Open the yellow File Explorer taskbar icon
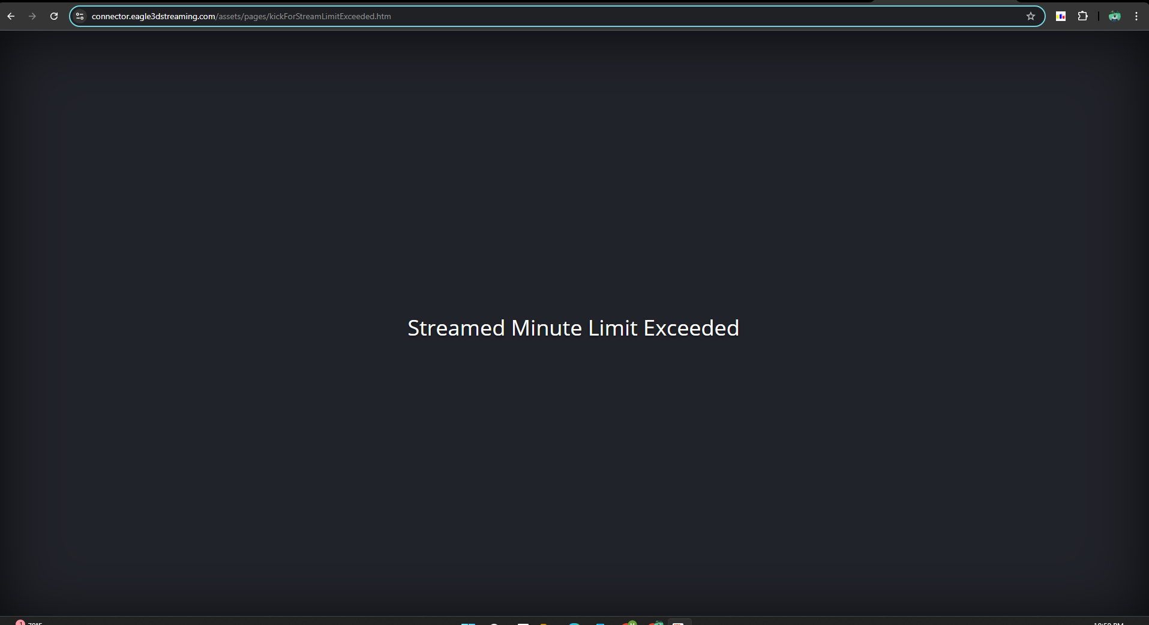1149x625 pixels. point(544,623)
